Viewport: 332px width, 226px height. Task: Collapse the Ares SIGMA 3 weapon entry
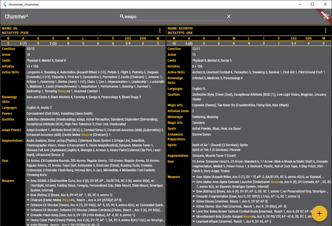point(28,181)
